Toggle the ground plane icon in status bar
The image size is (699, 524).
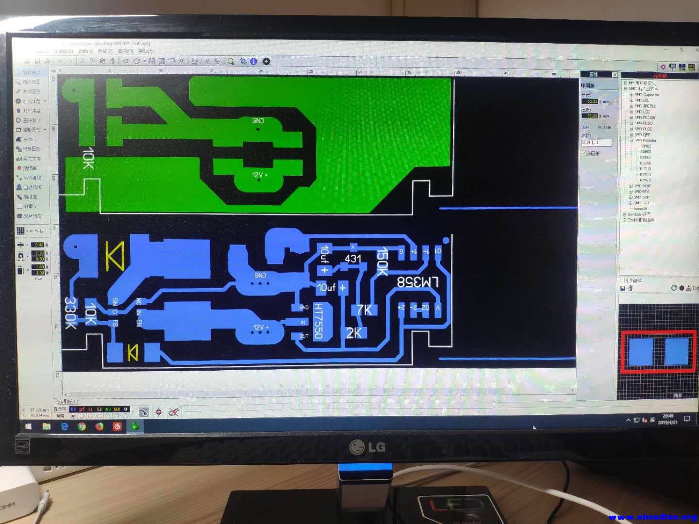click(143, 412)
